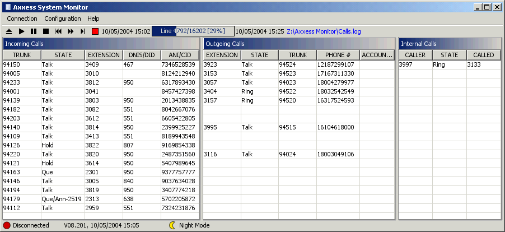Click the Night Mode moon icon
Image resolution: width=505 pixels, height=232 pixels.
tap(172, 225)
